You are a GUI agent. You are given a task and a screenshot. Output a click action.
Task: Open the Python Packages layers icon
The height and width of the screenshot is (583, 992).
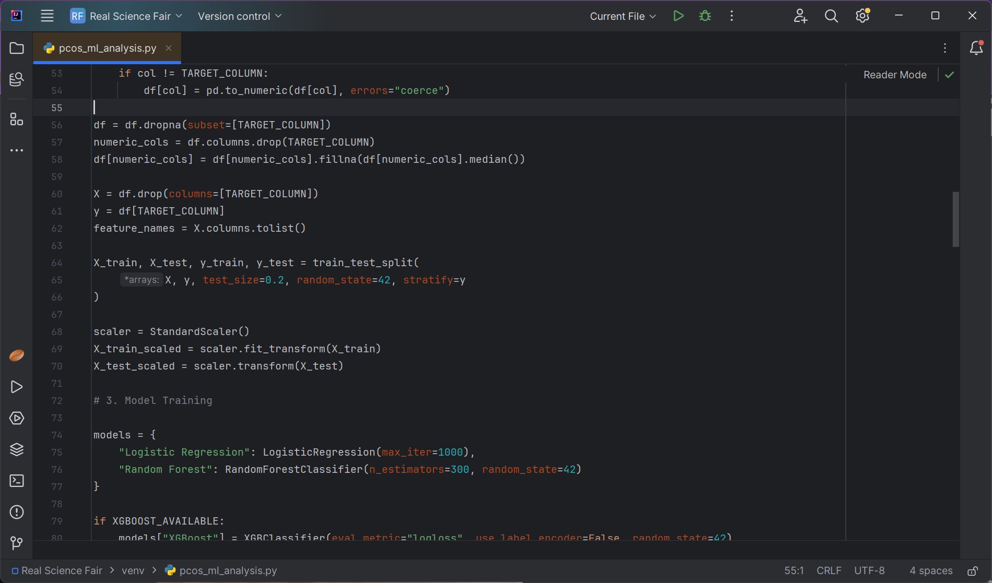click(x=17, y=449)
